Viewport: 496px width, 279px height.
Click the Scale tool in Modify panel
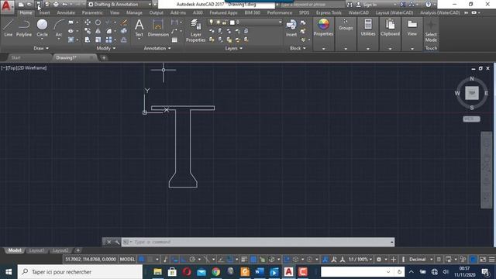coord(98,40)
